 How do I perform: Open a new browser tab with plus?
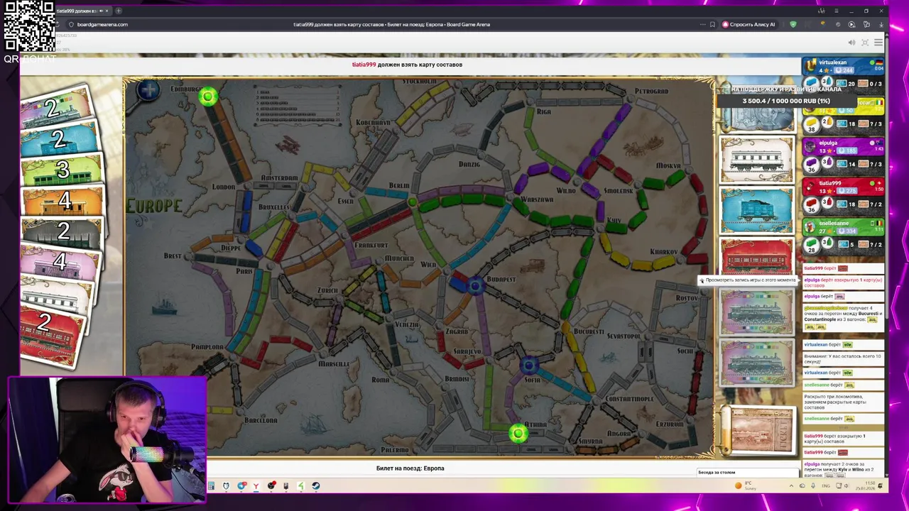tap(119, 11)
